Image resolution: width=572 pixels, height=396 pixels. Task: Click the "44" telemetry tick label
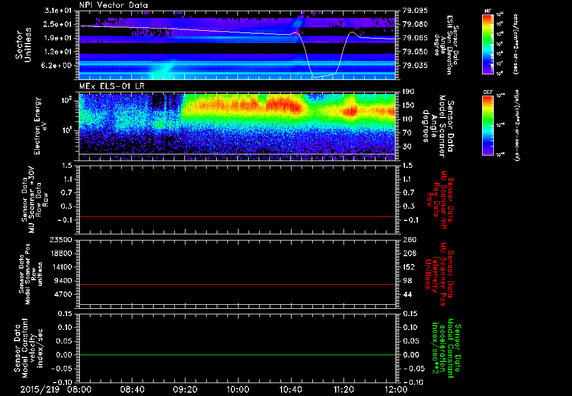[x=407, y=294]
